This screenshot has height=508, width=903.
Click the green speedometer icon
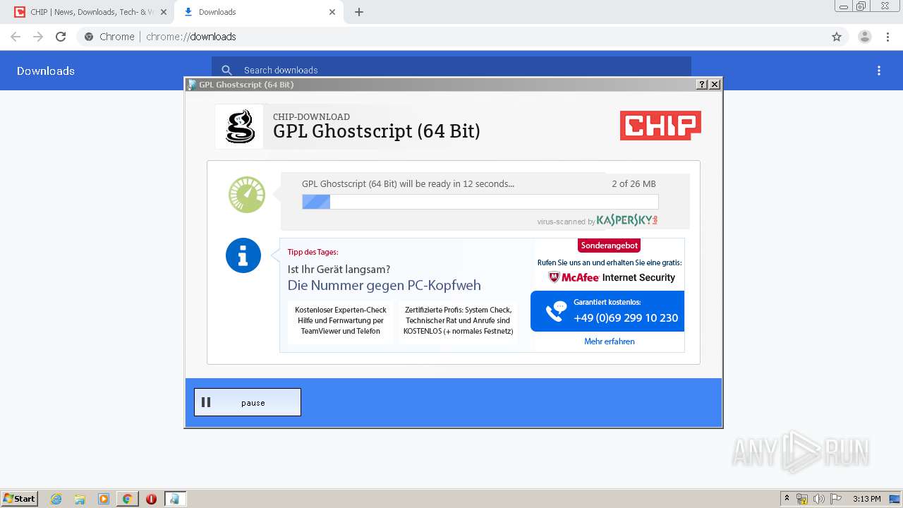247,195
